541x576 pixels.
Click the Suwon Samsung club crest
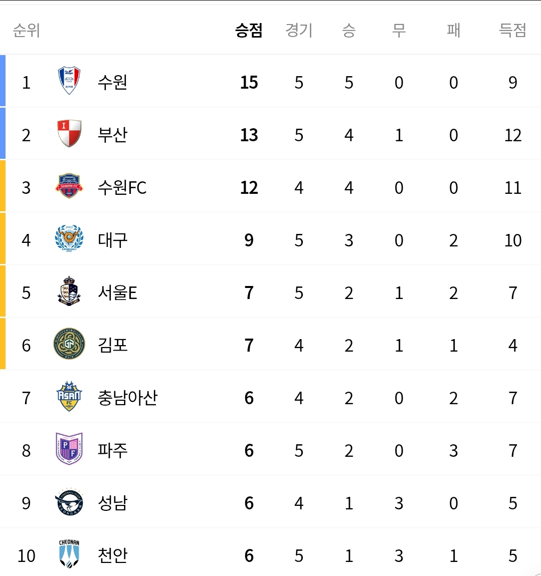(69, 81)
